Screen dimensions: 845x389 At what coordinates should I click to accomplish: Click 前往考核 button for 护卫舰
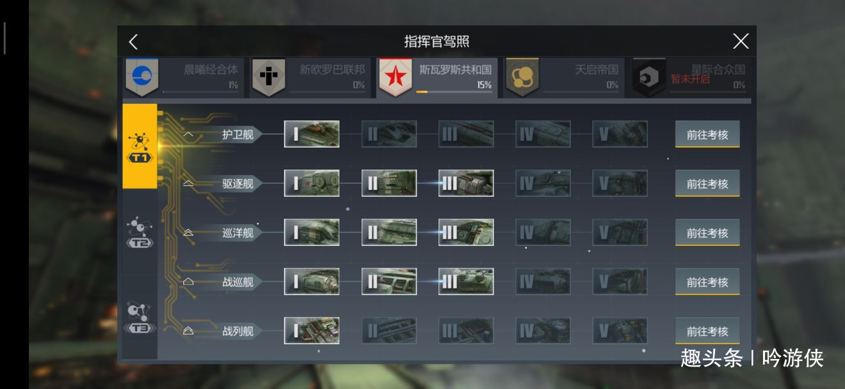pyautogui.click(x=707, y=135)
